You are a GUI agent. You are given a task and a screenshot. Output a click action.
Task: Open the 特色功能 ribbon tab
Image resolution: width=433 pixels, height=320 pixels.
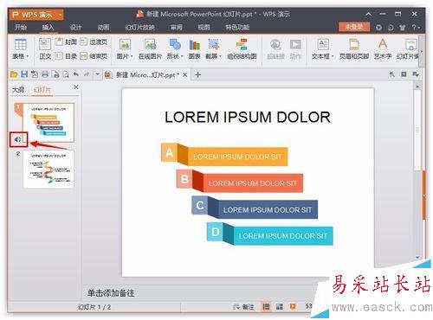(237, 27)
